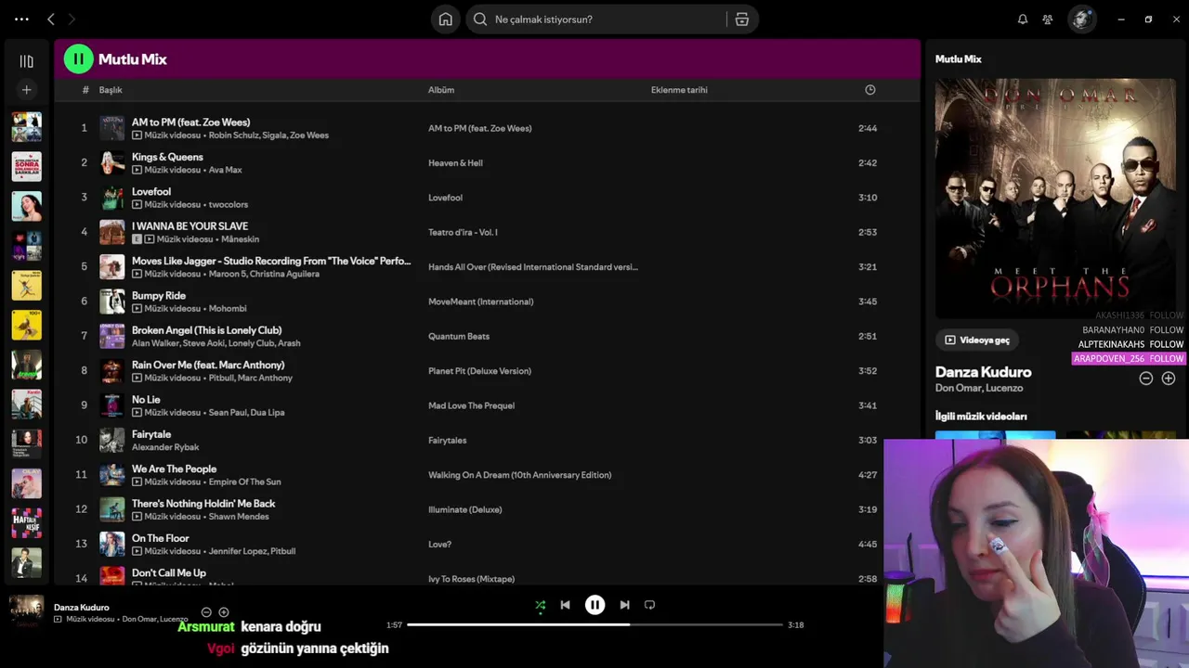Sort by duration clock icon
This screenshot has width=1189, height=668.
coord(870,90)
